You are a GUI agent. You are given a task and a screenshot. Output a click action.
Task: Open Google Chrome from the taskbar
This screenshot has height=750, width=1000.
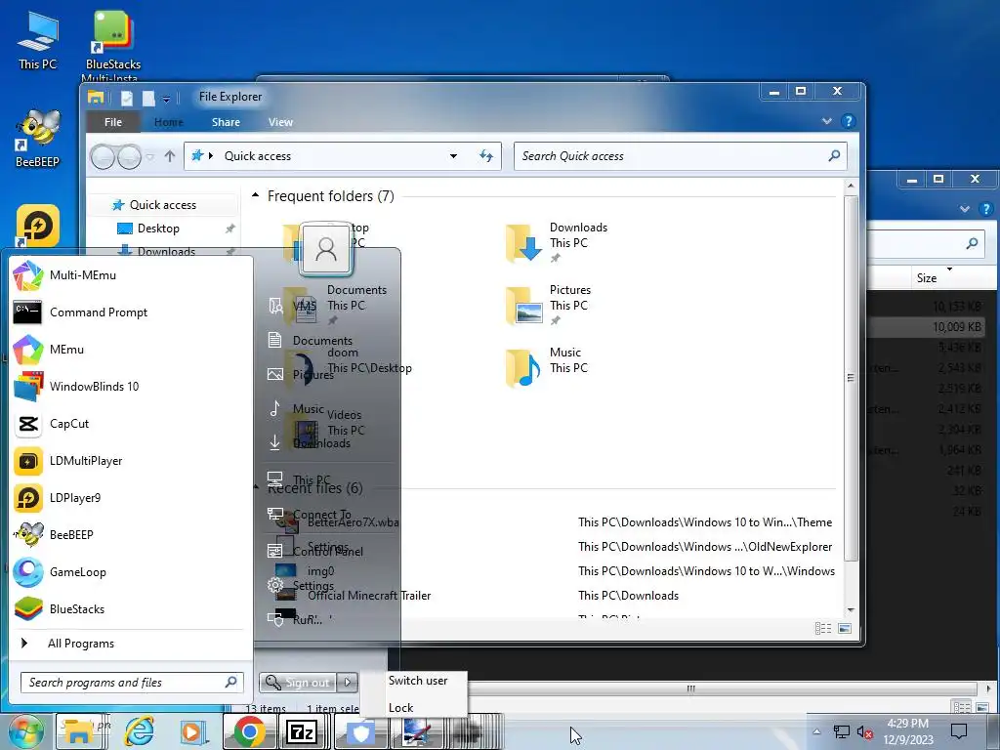coord(249,730)
